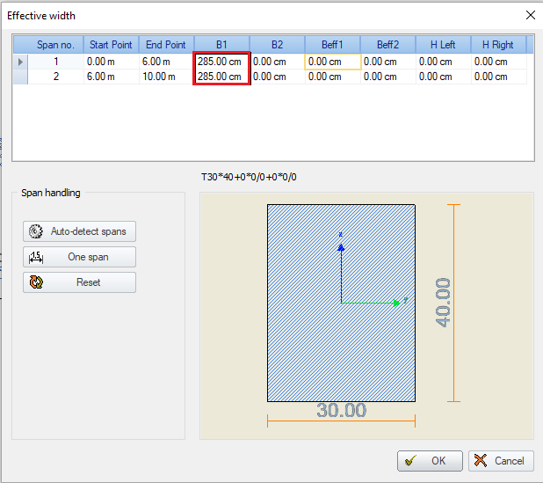Edit H Left value in span 2 row
This screenshot has height=483, width=543.
[x=443, y=77]
